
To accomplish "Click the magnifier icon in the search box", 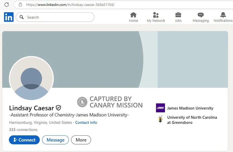I will [22, 17].
